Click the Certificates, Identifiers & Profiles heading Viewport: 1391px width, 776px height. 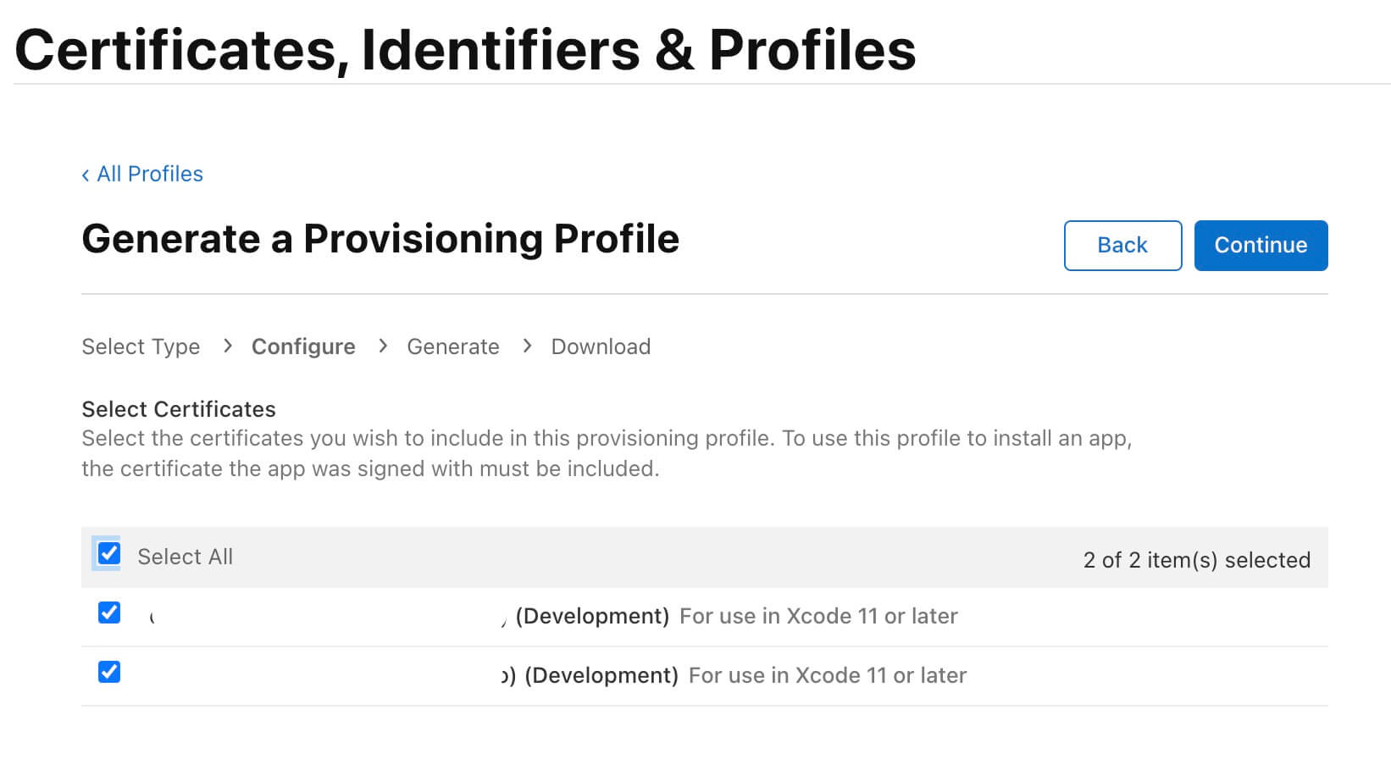[465, 49]
